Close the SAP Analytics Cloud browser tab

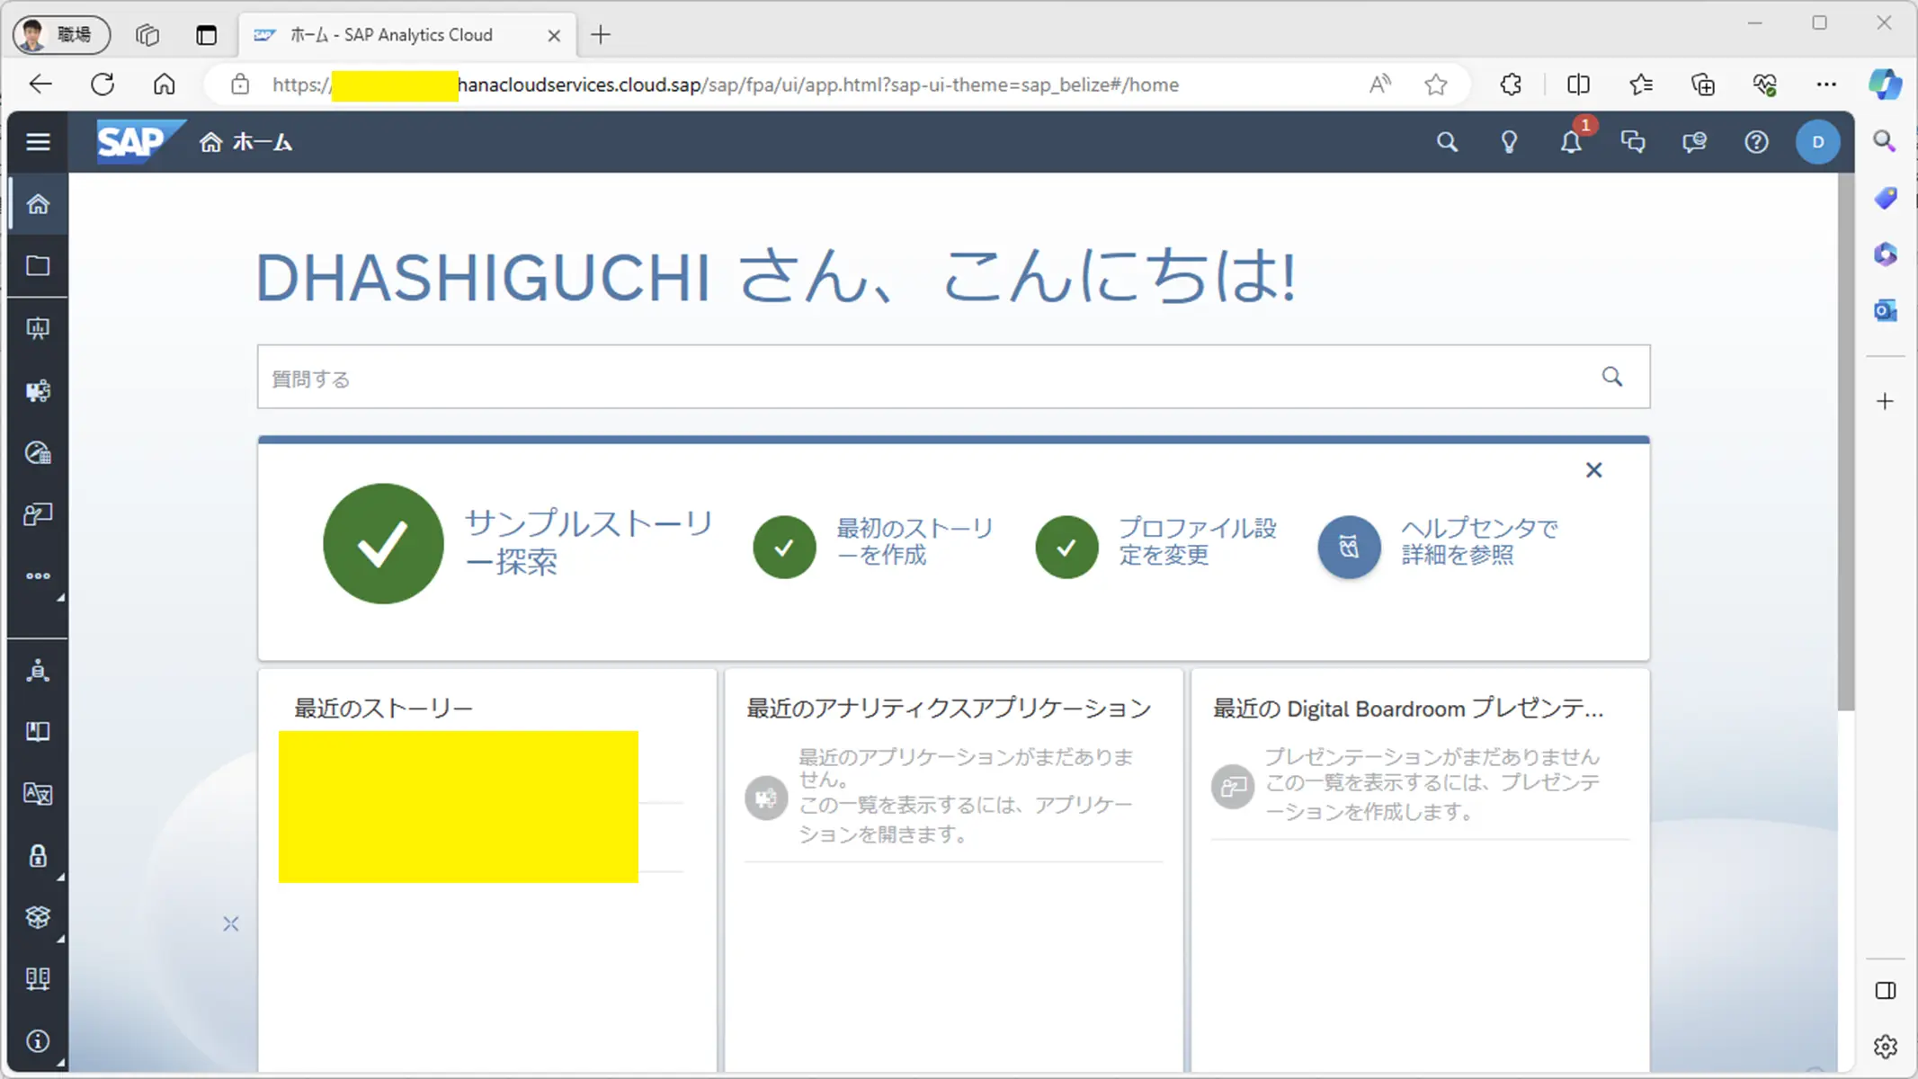pos(554,35)
